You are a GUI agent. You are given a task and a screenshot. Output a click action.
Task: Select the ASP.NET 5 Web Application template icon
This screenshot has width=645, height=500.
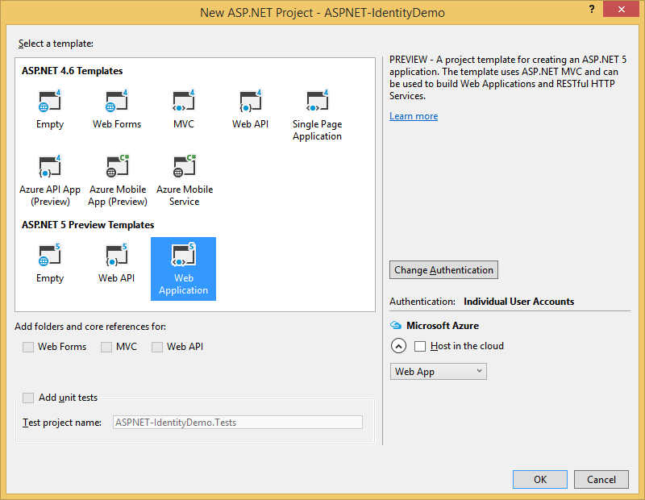[184, 255]
